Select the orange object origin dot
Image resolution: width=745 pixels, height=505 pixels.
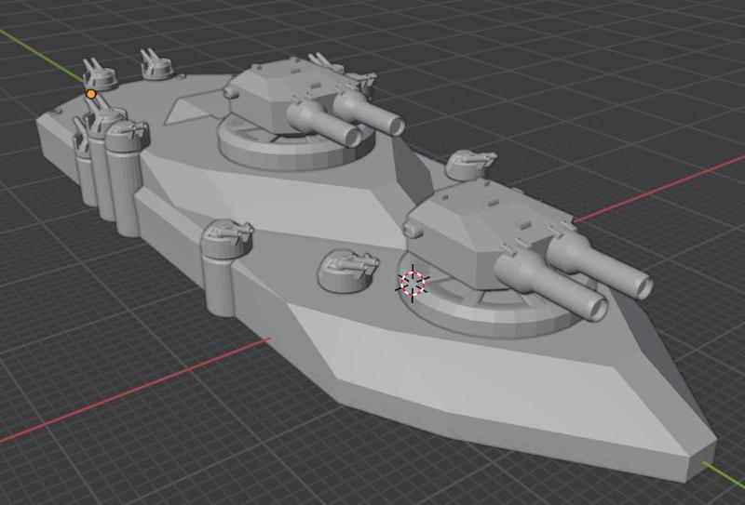coord(90,94)
